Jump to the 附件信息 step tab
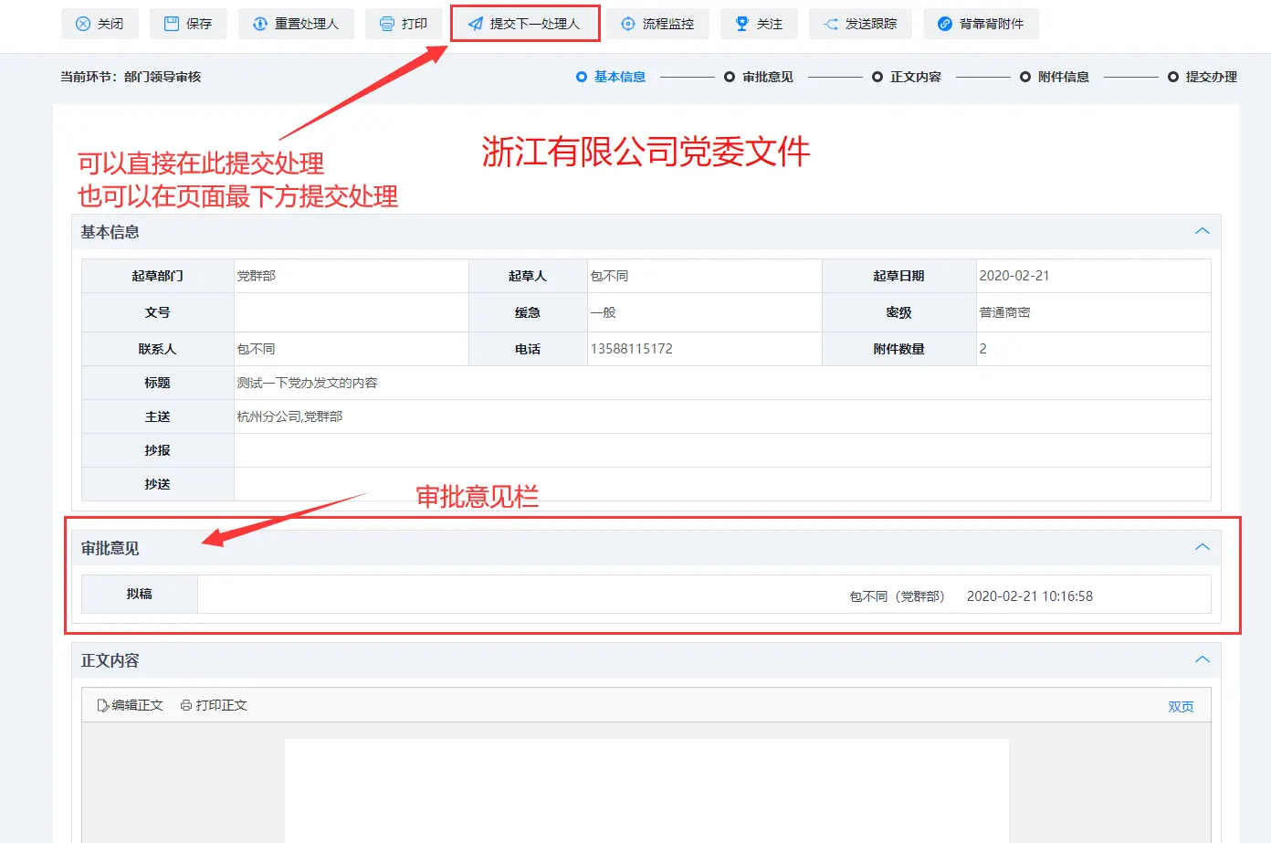 click(1064, 77)
